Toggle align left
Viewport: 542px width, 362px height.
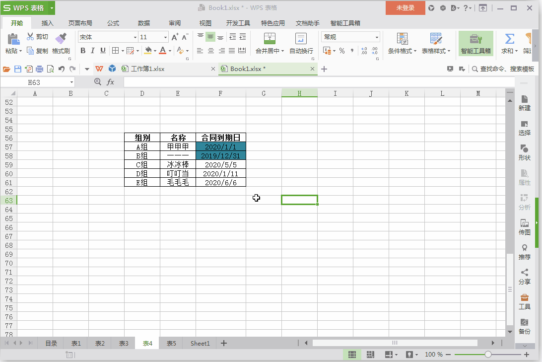click(200, 51)
